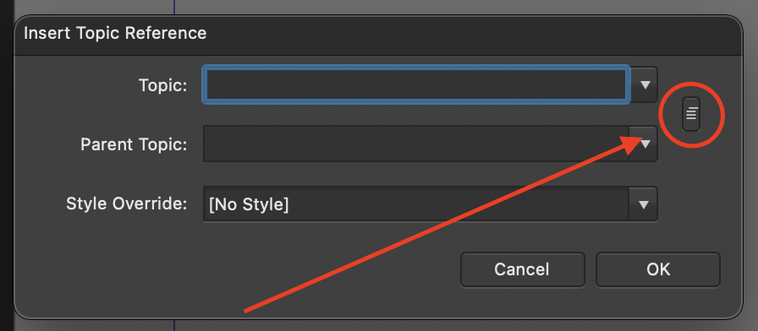Click the "Style Override:" label
Screen dimensions: 758x331
pos(127,203)
